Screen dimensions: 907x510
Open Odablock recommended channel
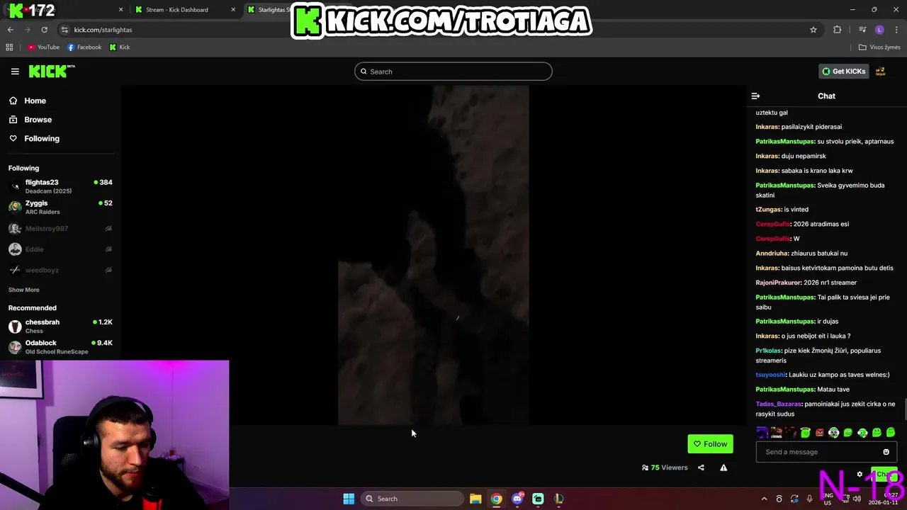pyautogui.click(x=60, y=346)
